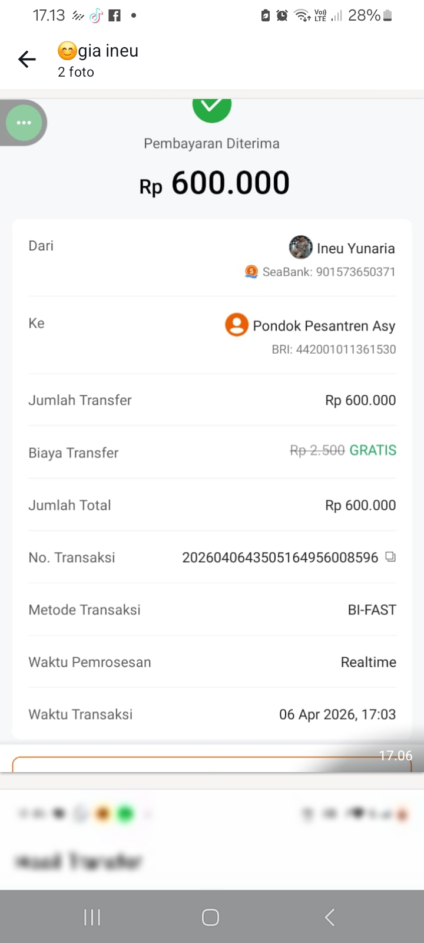
Task: Tap the TikTok notification icon in status bar
Action: [96, 16]
